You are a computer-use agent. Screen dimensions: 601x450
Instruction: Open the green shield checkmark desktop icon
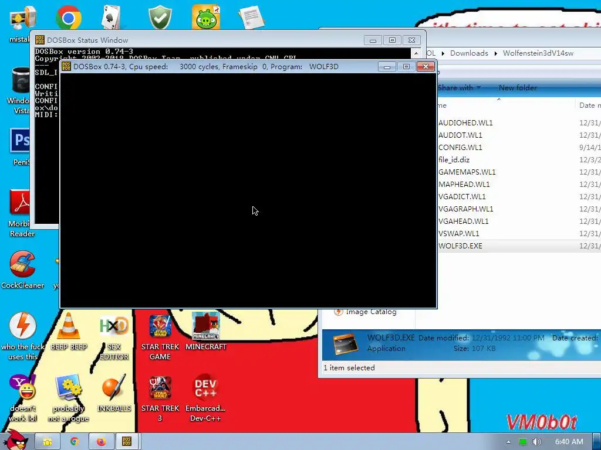(160, 18)
